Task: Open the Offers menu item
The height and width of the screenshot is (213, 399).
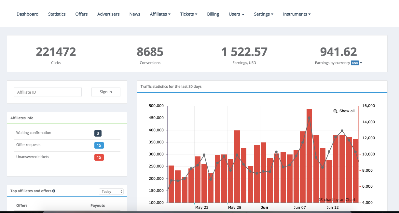Action: [x=81, y=14]
